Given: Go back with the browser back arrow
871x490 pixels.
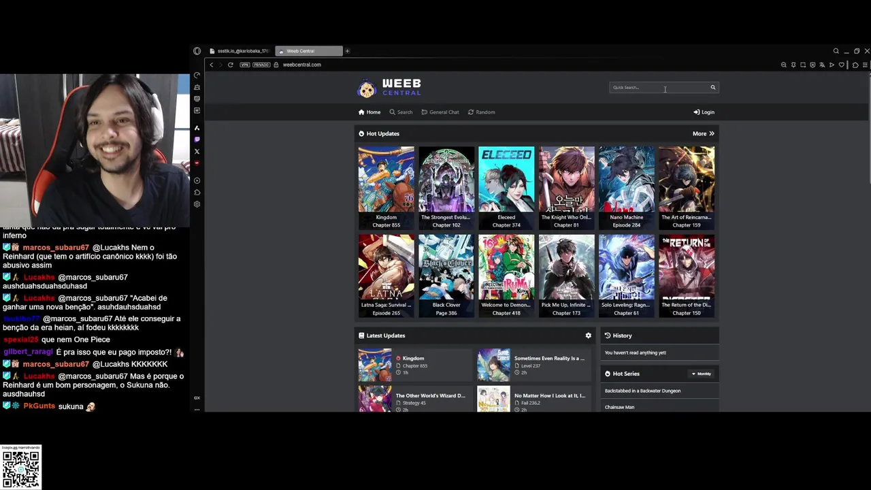Looking at the screenshot, I should [x=212, y=65].
